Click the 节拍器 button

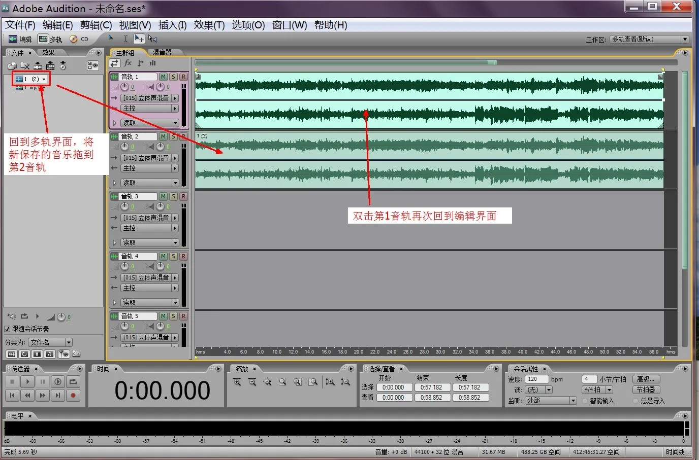click(x=646, y=390)
